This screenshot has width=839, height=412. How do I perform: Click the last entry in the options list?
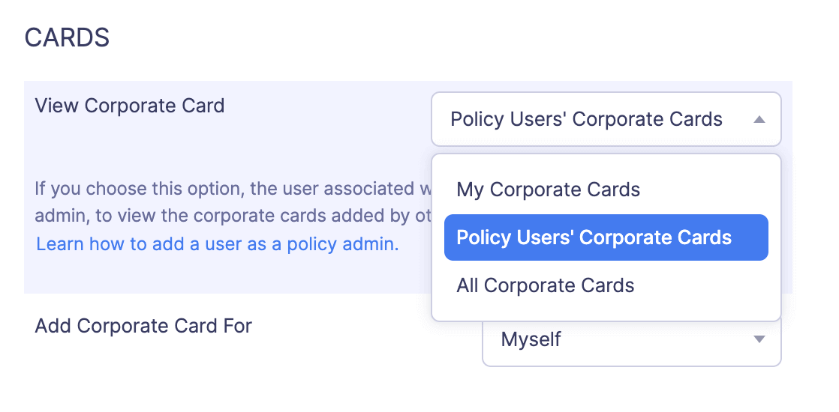click(x=546, y=285)
